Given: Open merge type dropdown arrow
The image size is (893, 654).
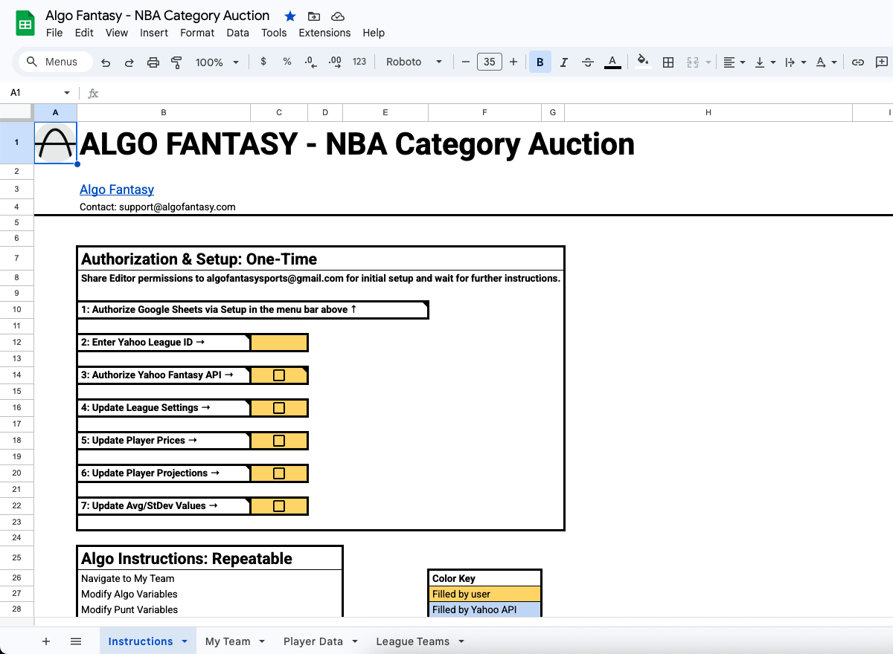Looking at the screenshot, I should coord(708,62).
